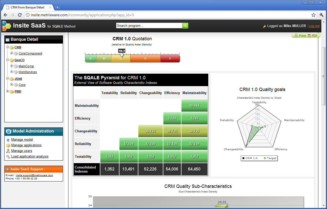Click the key icon beside Logged as
The image size is (327, 209).
click(x=264, y=26)
